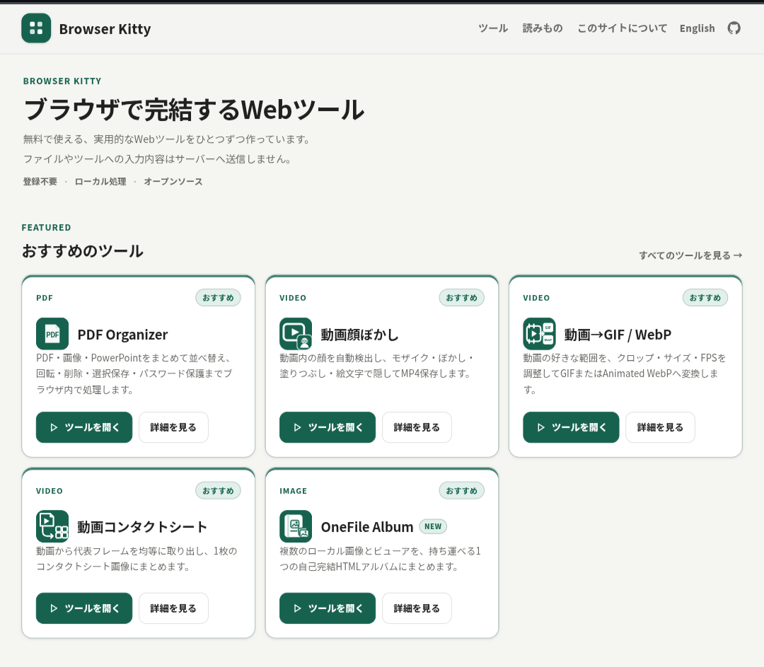Open the 読みもの menu item
Image resolution: width=764 pixels, height=667 pixels.
(x=543, y=28)
